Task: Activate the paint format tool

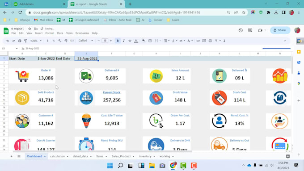Action: point(25,41)
